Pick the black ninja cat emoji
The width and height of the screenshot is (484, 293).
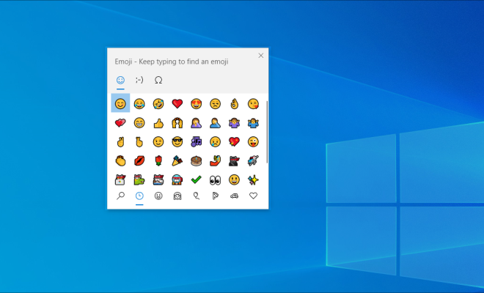coord(234,160)
